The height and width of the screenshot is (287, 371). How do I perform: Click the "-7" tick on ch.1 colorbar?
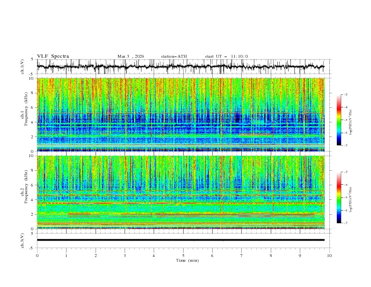tap(346, 145)
